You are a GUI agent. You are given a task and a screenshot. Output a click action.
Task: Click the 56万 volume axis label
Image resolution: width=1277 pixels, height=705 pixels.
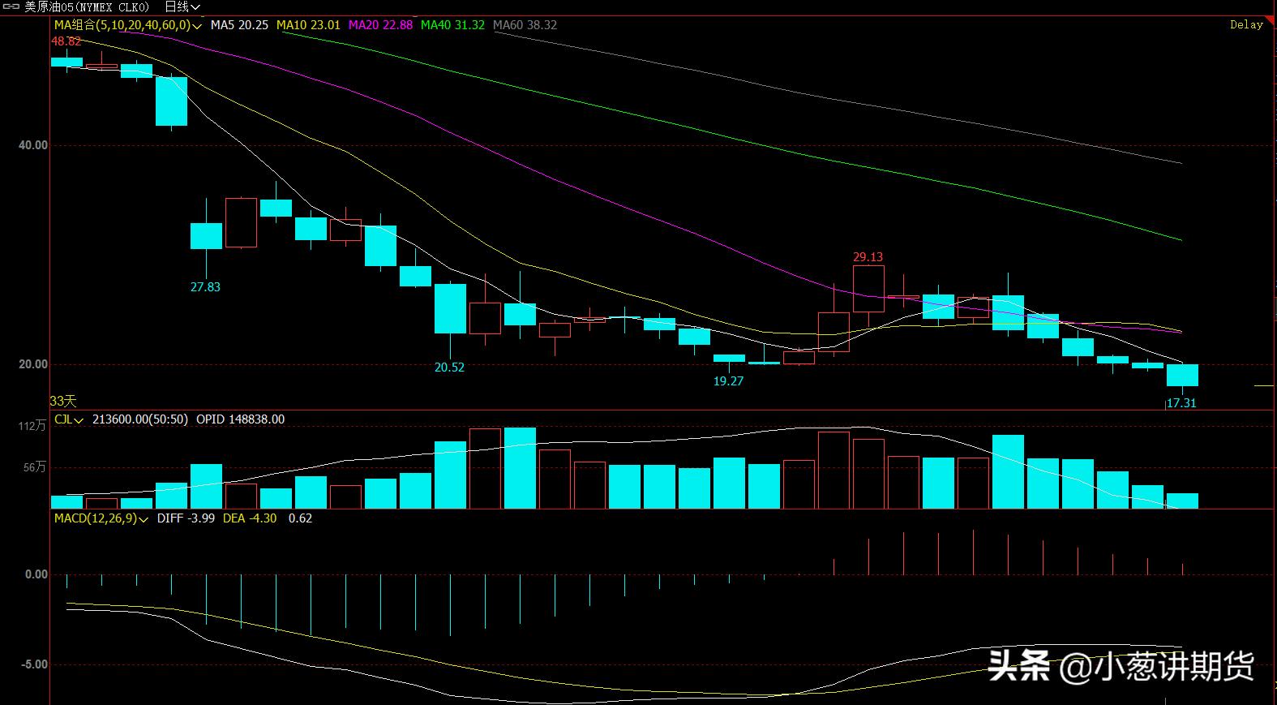[x=36, y=468]
